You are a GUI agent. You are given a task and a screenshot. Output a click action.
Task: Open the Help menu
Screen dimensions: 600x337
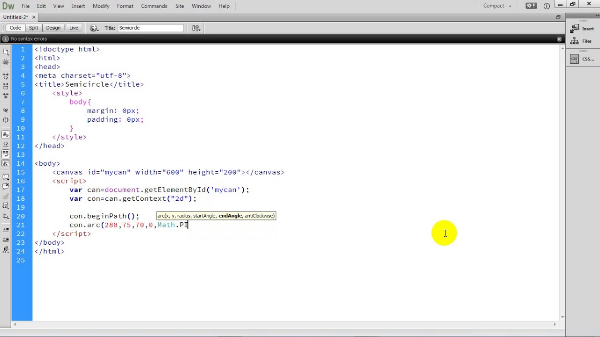224,6
